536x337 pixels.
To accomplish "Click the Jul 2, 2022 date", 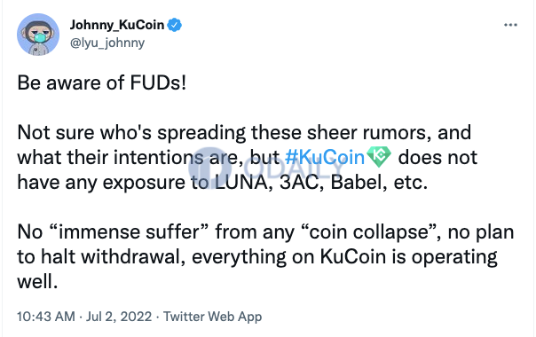I will click(119, 317).
